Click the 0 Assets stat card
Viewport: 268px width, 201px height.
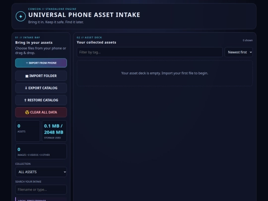[28, 131]
